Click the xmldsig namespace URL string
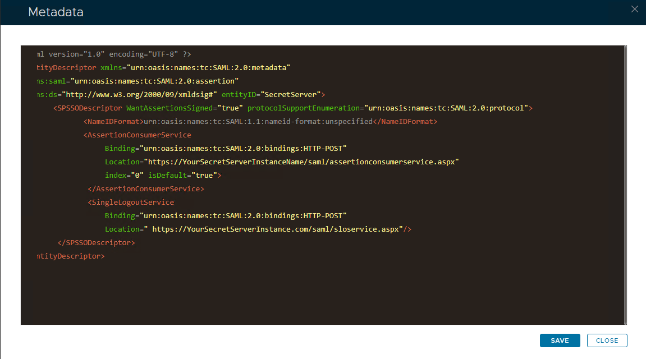The height and width of the screenshot is (359, 646). 139,95
